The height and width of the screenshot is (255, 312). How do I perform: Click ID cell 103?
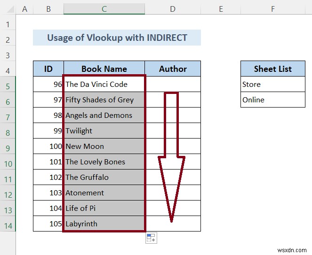click(48, 193)
